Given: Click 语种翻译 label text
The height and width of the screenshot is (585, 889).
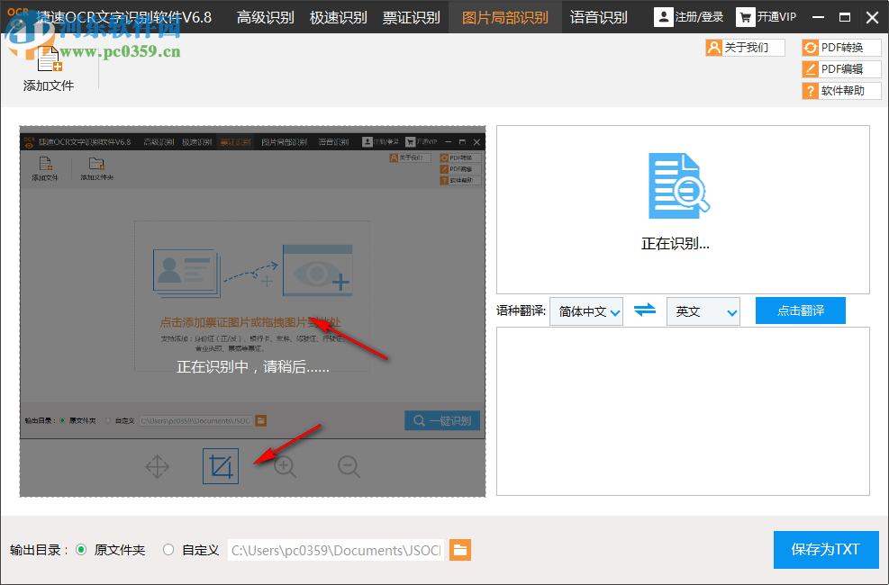Looking at the screenshot, I should point(521,310).
